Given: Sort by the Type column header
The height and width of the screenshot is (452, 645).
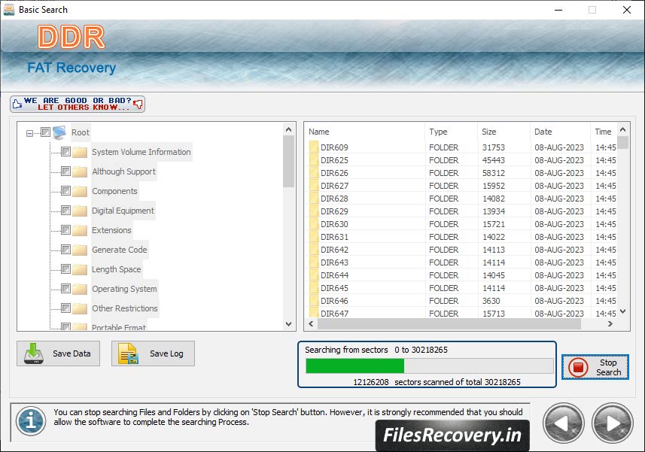Looking at the screenshot, I should tap(452, 132).
